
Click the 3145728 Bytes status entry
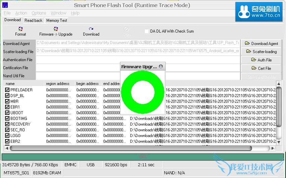32,165
